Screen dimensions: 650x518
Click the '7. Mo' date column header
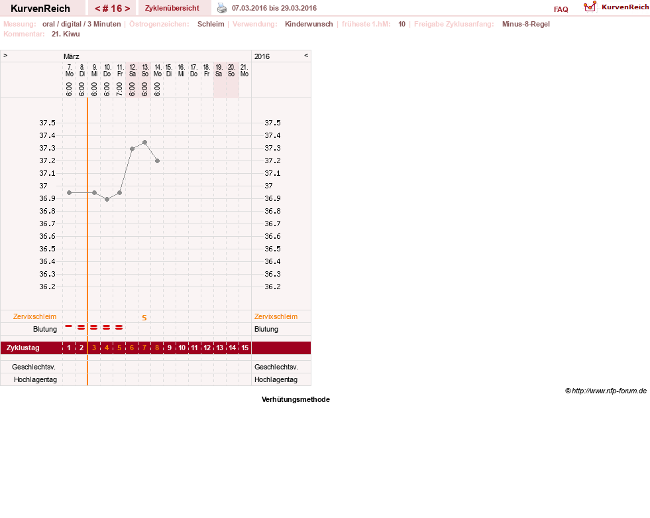click(69, 70)
